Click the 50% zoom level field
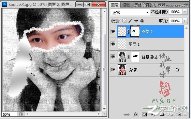This screenshot has height=119, width=191. [9, 114]
